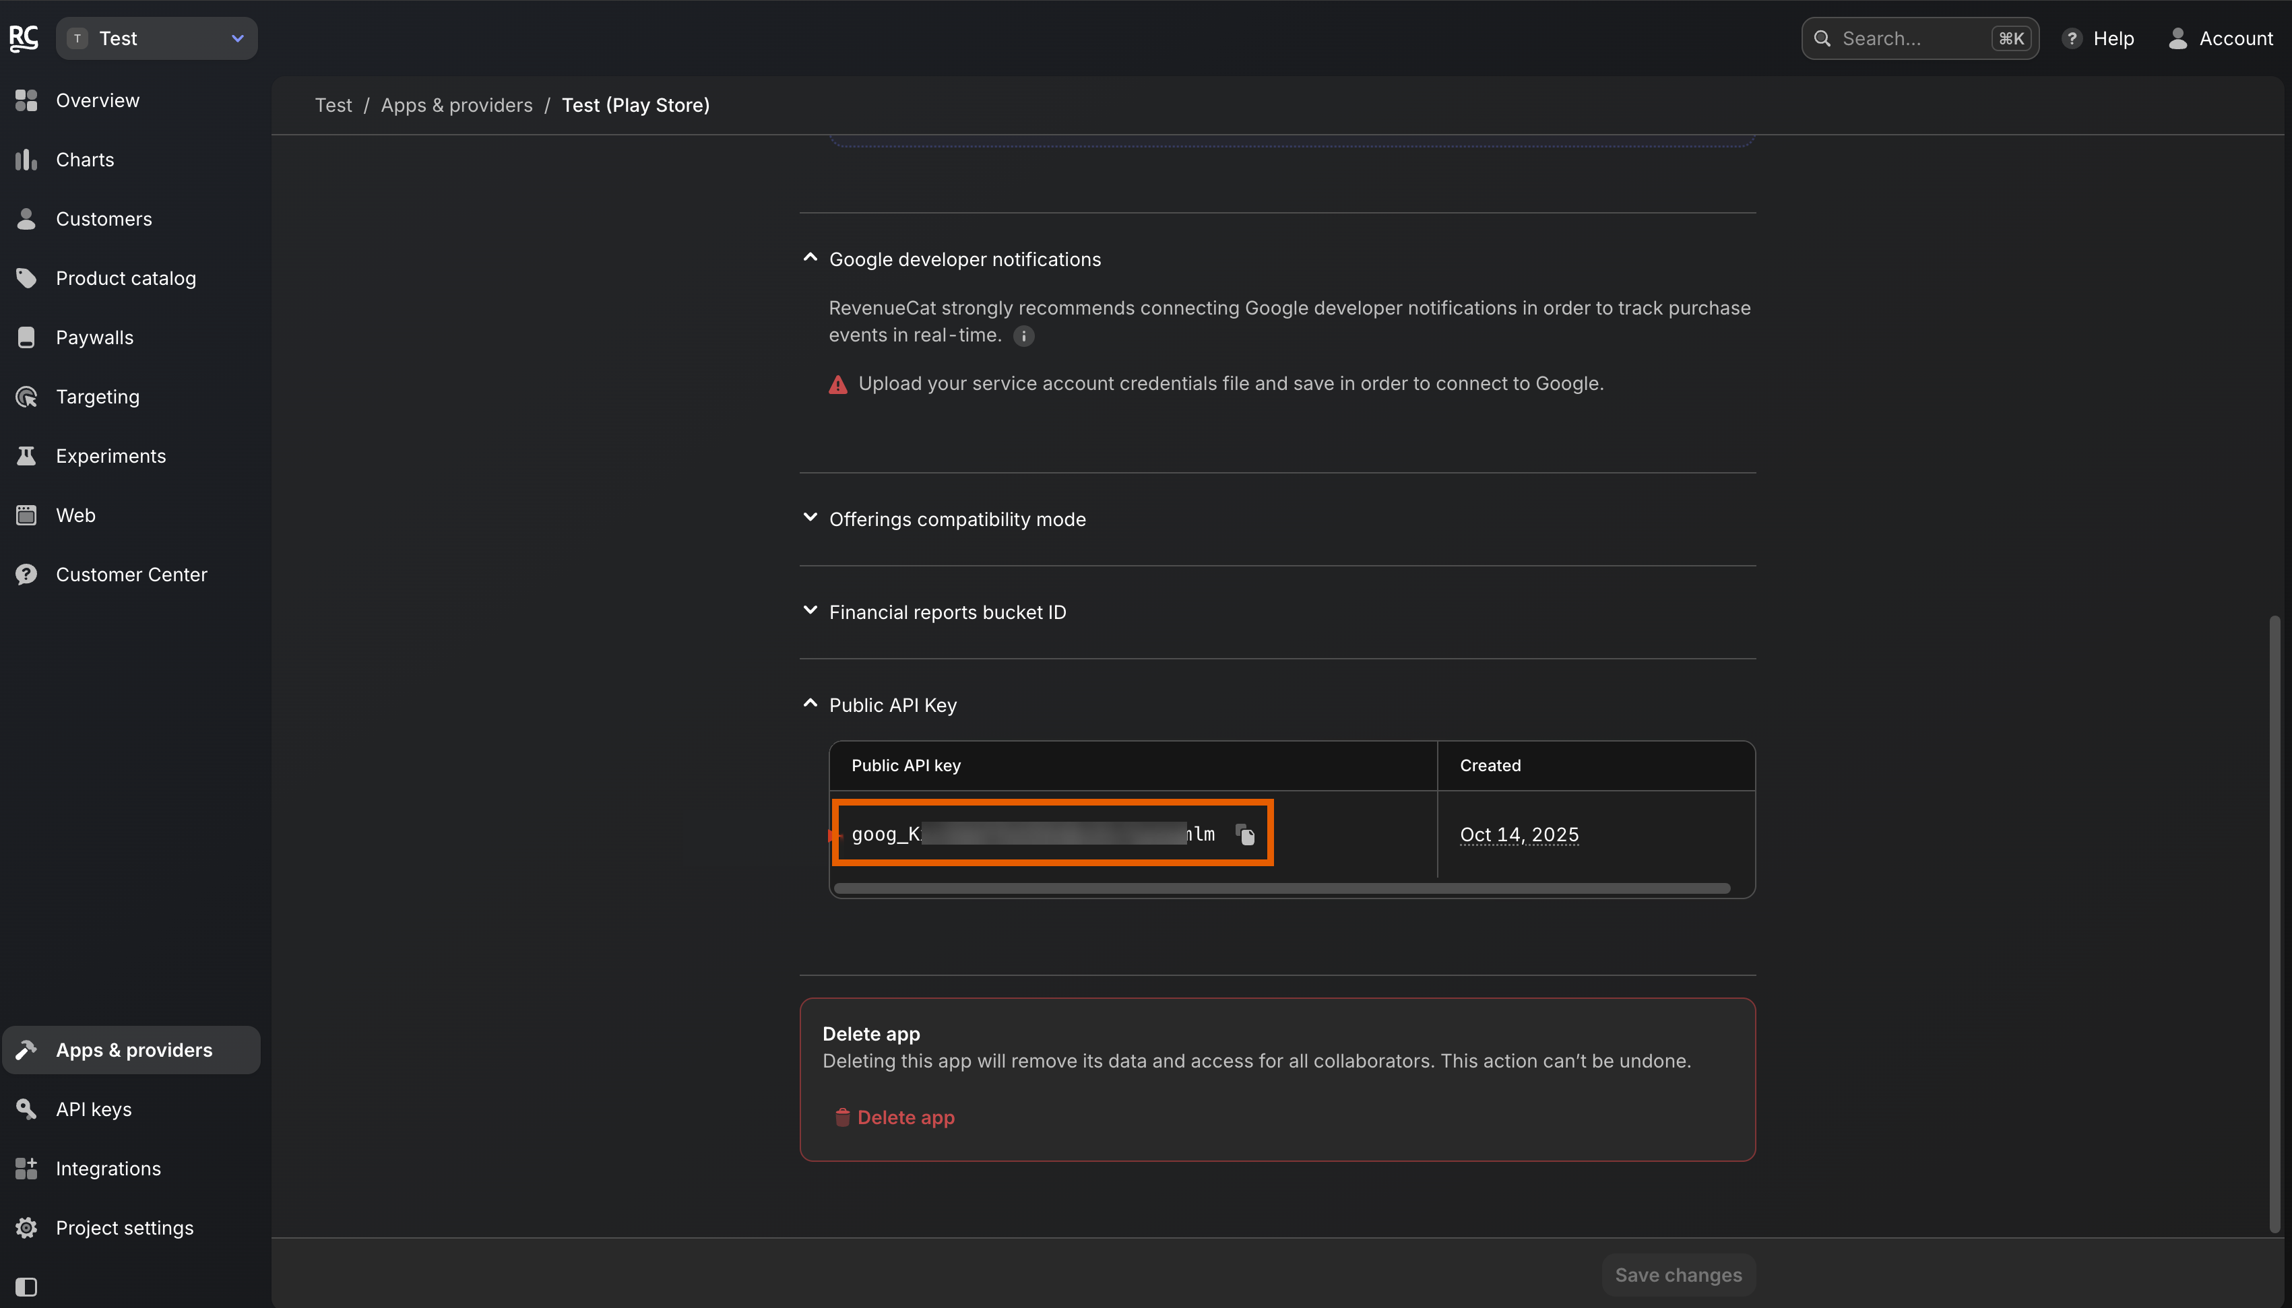
Task: Select Customer Center in sidebar
Action: point(131,575)
